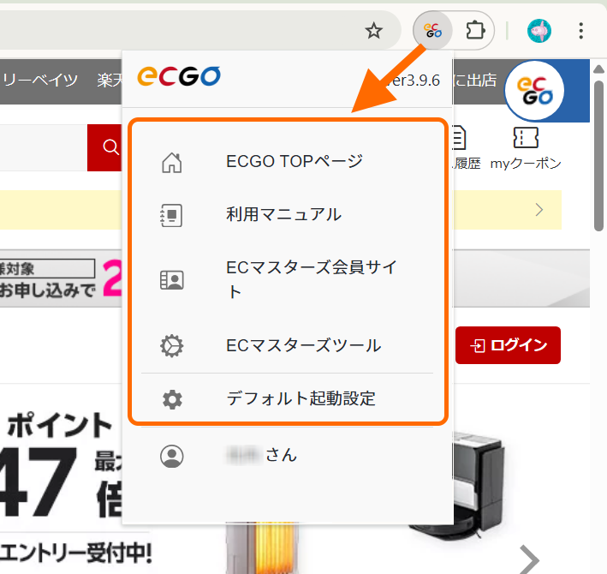The image size is (607, 574).
Task: Bookmark this page with the star icon
Action: click(374, 32)
